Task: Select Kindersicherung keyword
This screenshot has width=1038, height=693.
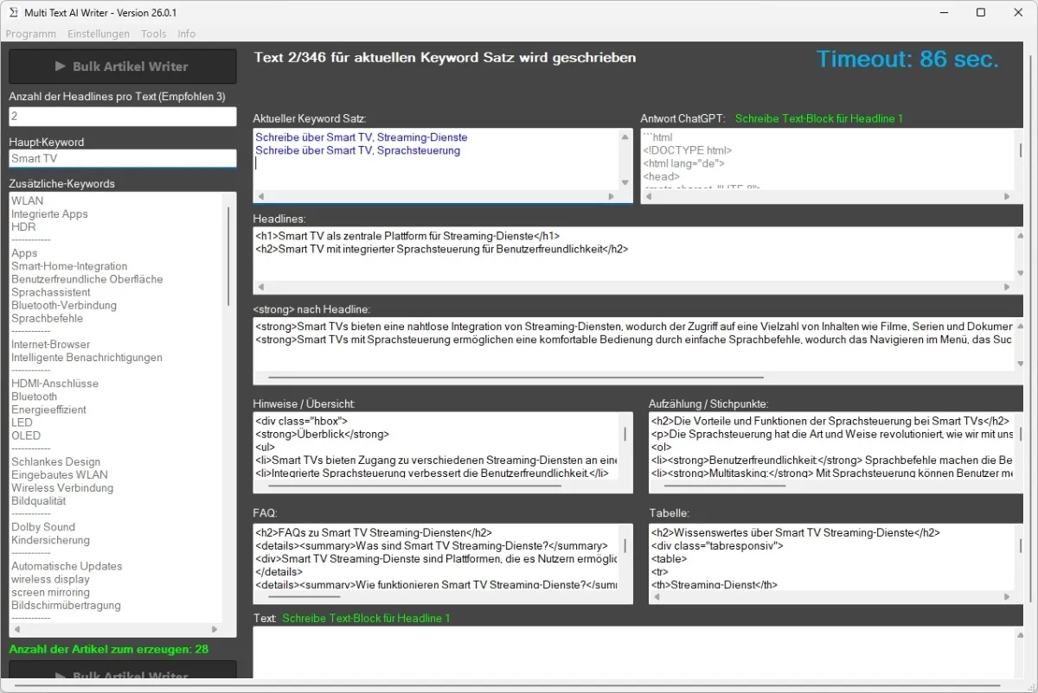Action: click(x=50, y=540)
